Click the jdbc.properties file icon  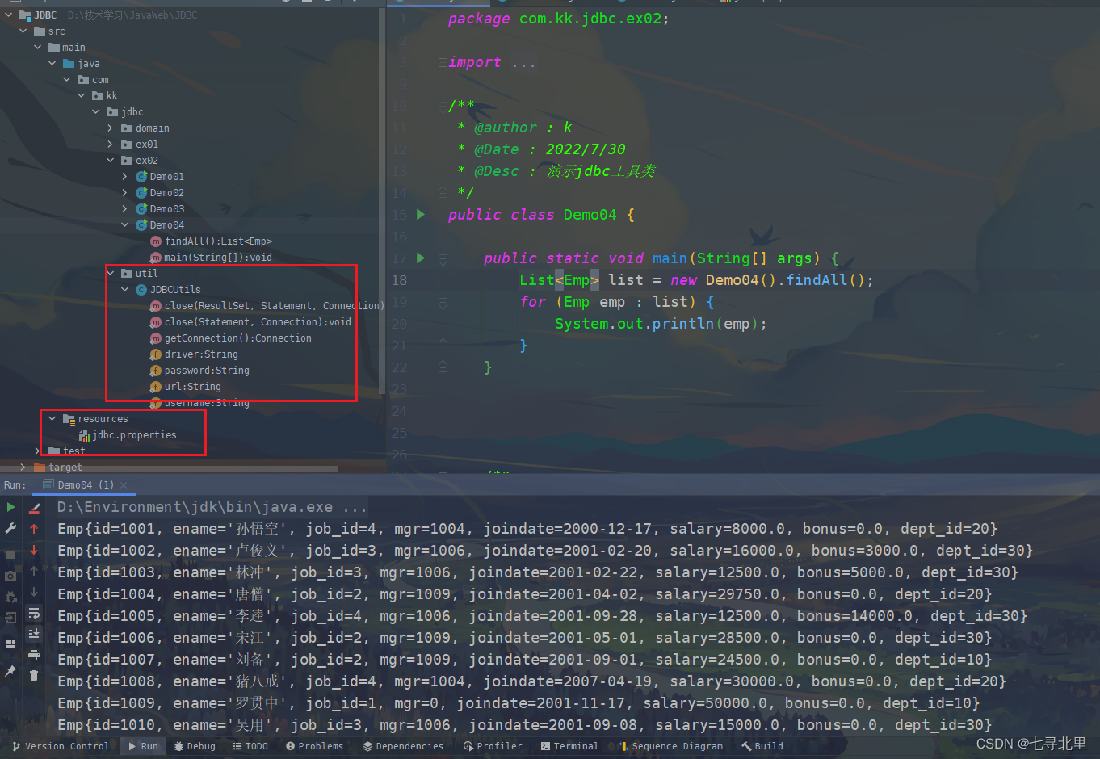pyautogui.click(x=84, y=435)
